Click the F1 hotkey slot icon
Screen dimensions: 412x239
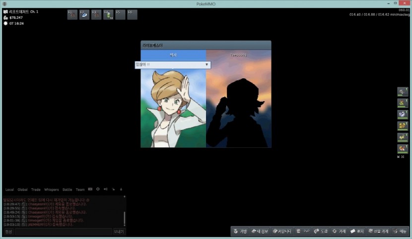[x=72, y=14]
